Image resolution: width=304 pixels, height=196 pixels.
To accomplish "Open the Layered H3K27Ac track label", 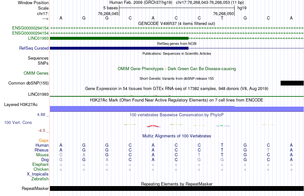I will click(x=21, y=105).
